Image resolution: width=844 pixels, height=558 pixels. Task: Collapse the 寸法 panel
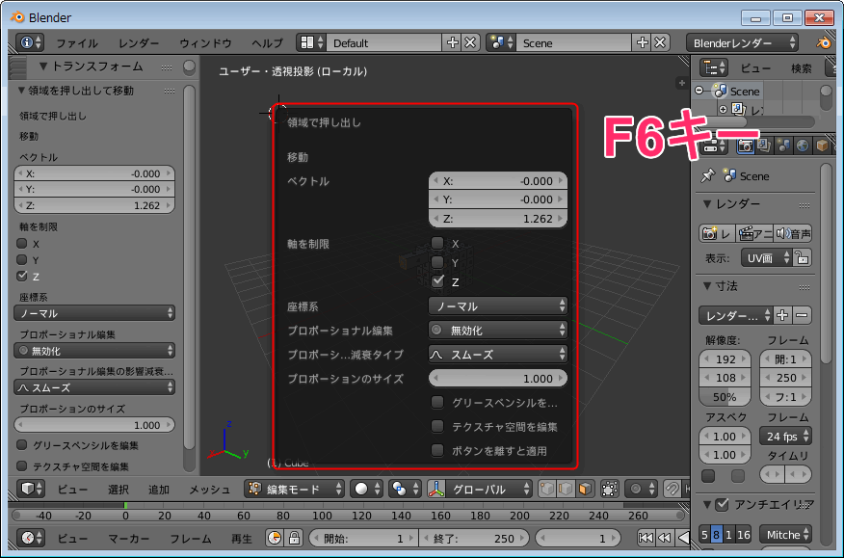(x=707, y=286)
